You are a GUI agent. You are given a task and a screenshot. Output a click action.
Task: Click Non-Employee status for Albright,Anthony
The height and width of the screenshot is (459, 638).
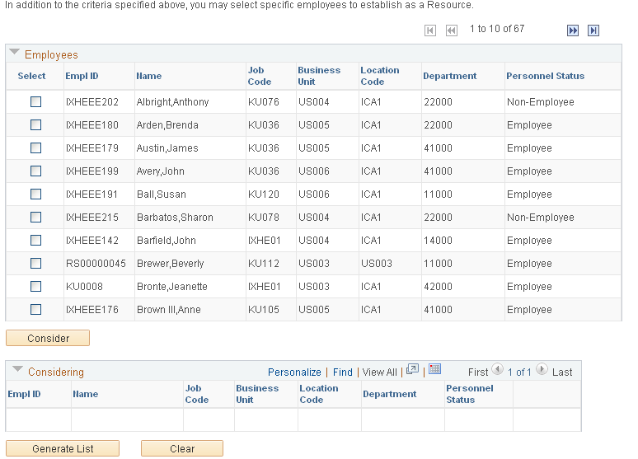[x=541, y=102]
